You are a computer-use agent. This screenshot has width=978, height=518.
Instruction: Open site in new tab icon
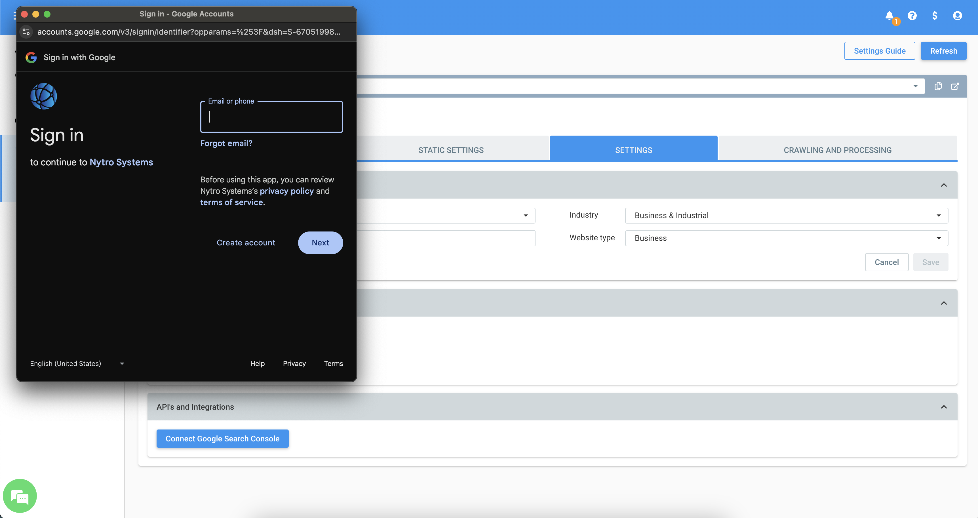click(x=955, y=86)
